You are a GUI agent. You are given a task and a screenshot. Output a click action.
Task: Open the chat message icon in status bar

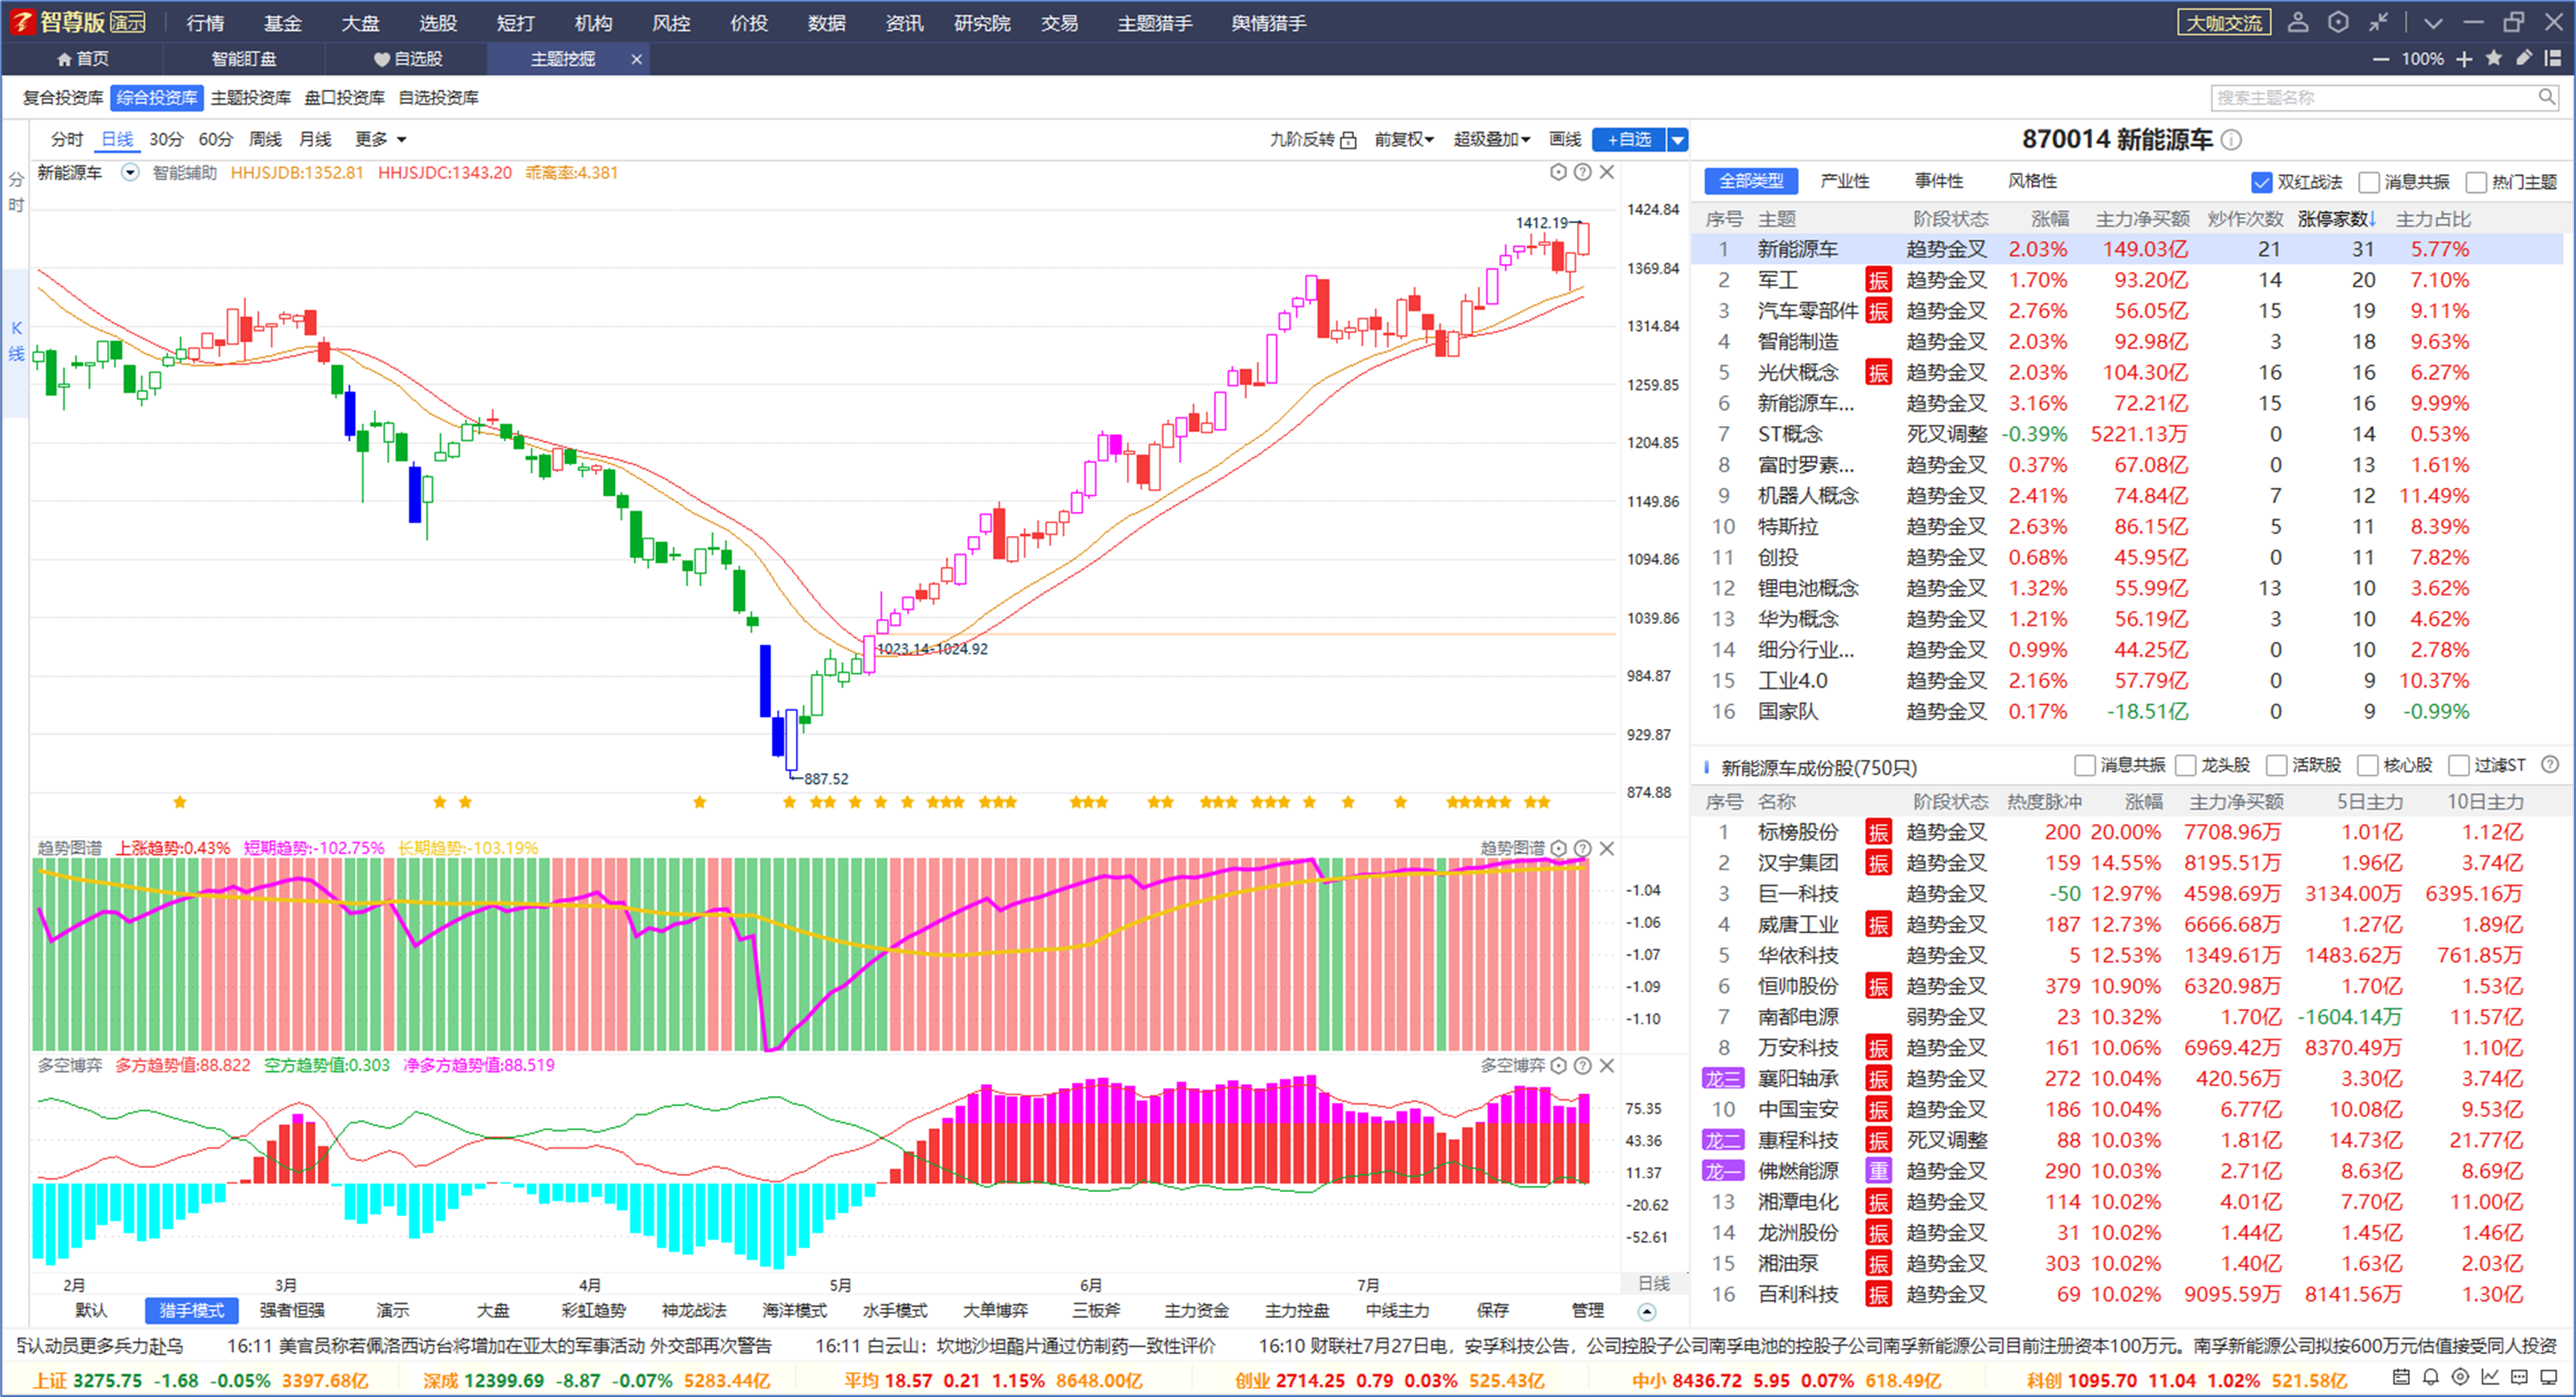(2520, 1377)
